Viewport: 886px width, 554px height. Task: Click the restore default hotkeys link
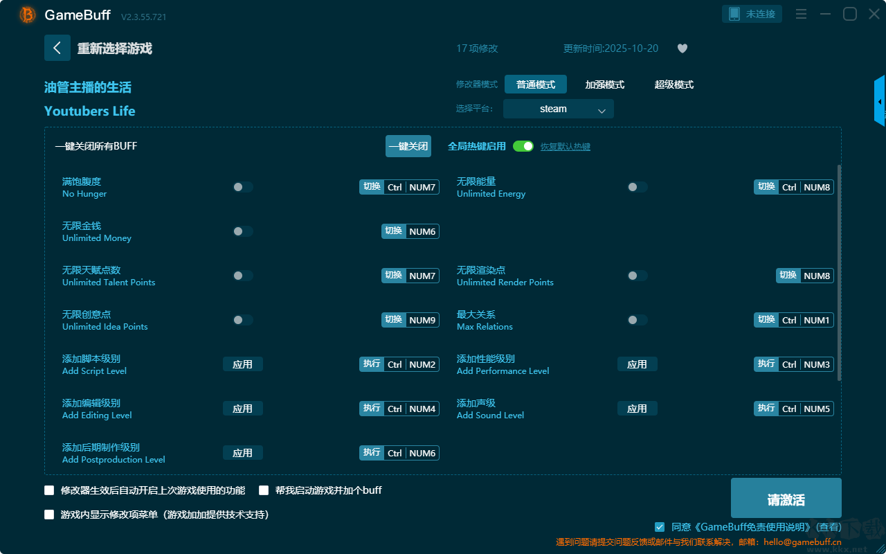(566, 147)
